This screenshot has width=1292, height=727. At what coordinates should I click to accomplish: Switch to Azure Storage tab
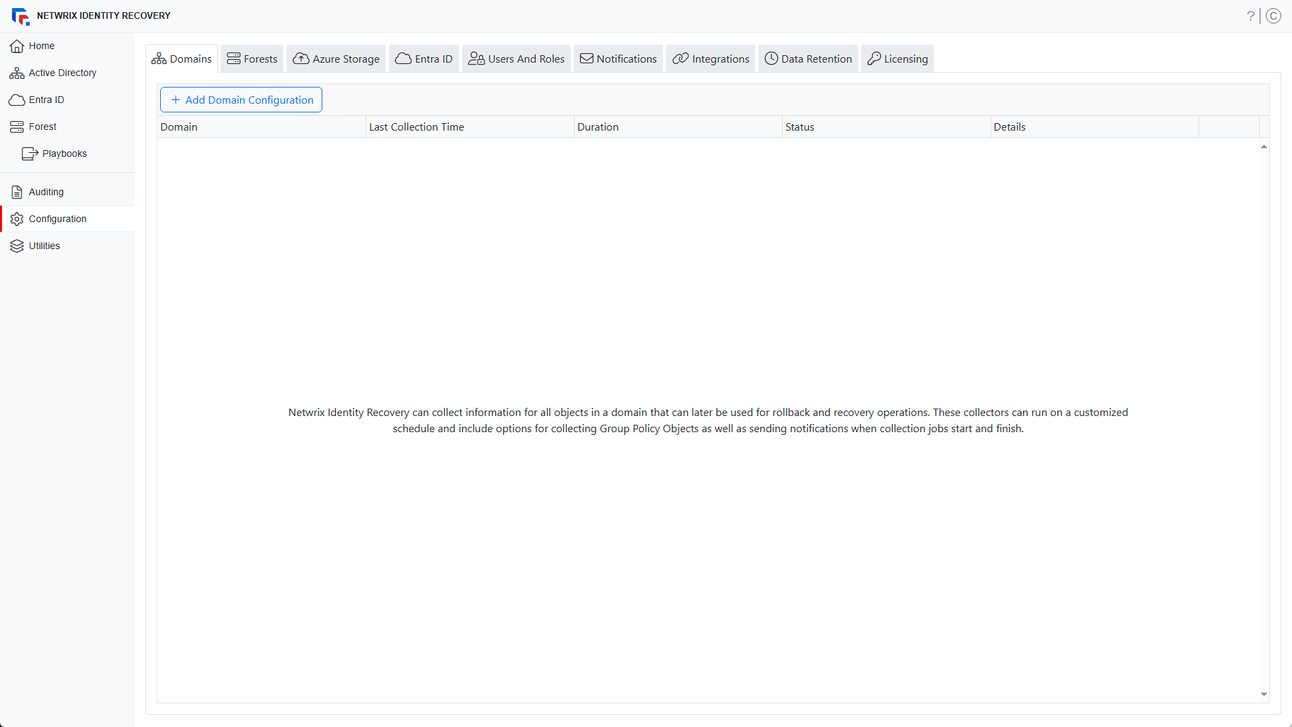pos(336,59)
